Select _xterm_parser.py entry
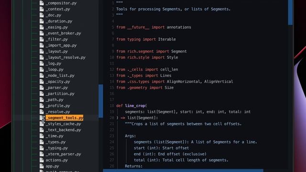The height and width of the screenshot is (172, 306). tap(63, 154)
